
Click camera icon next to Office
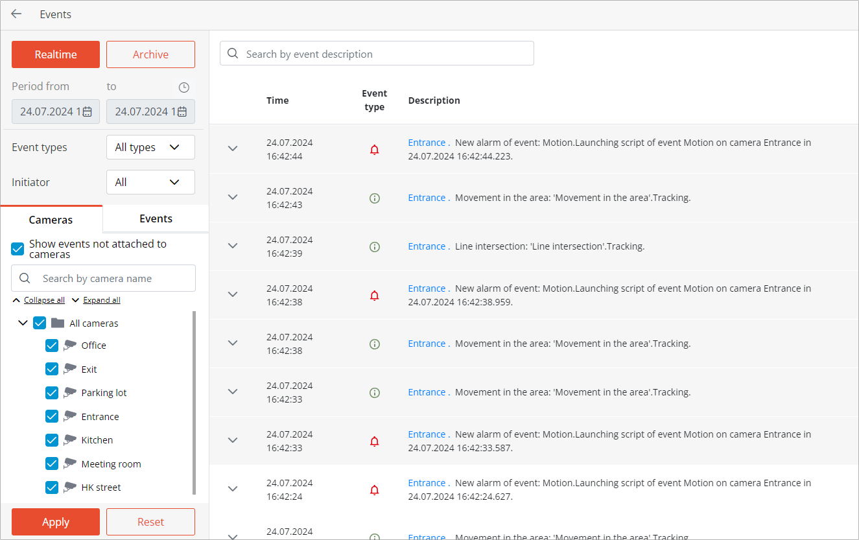(x=70, y=346)
